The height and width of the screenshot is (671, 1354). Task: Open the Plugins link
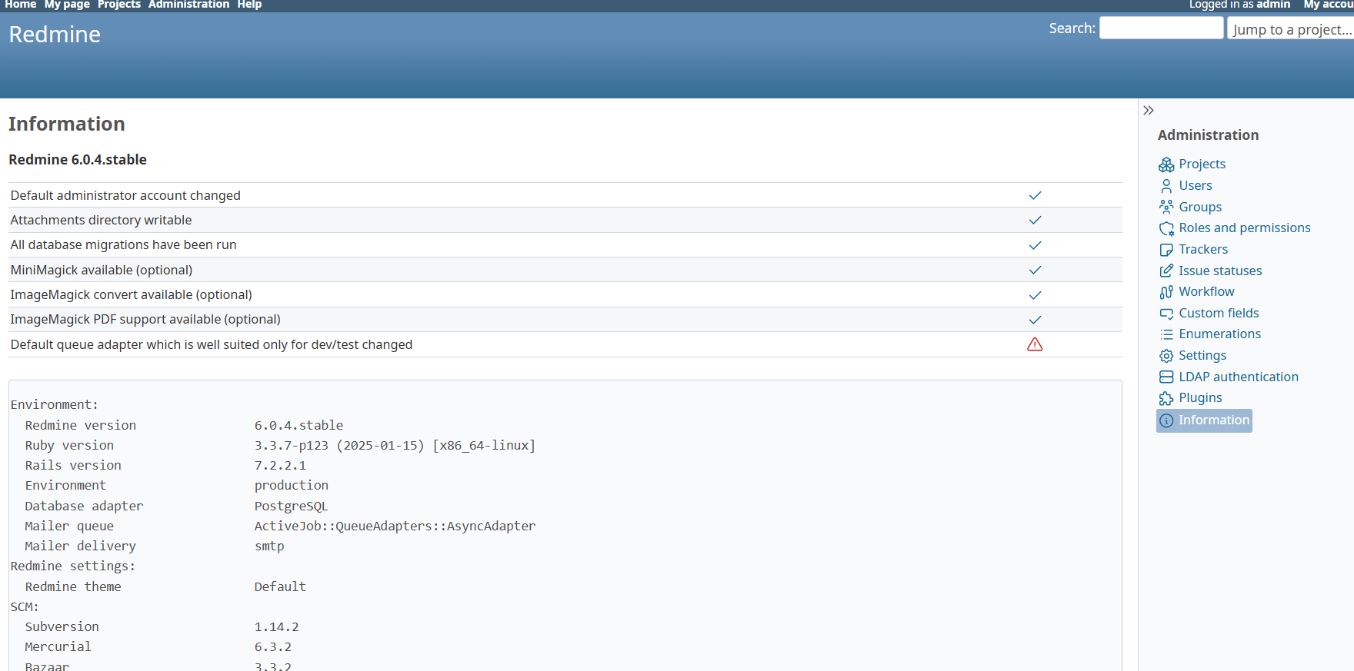(1200, 398)
